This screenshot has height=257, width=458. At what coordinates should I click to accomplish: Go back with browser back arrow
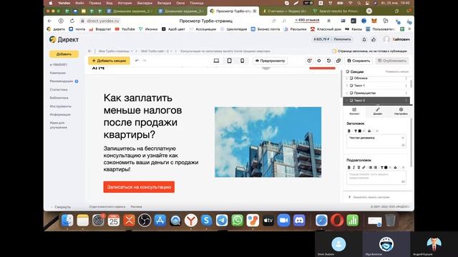49,21
